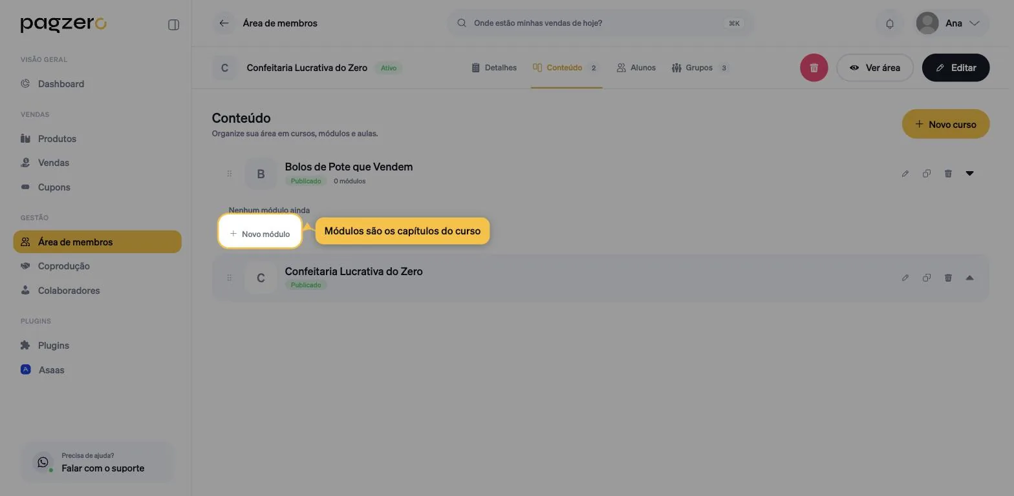
Task: Click the Confeitaria Lucrativa do Zero course title
Action: (x=354, y=271)
